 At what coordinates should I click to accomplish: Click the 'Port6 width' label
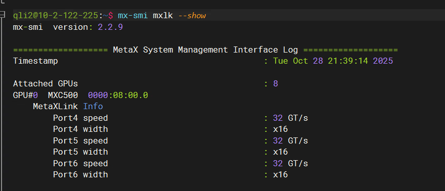click(x=80, y=174)
